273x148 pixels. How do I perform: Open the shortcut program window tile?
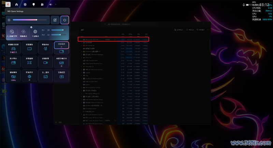pos(13,62)
